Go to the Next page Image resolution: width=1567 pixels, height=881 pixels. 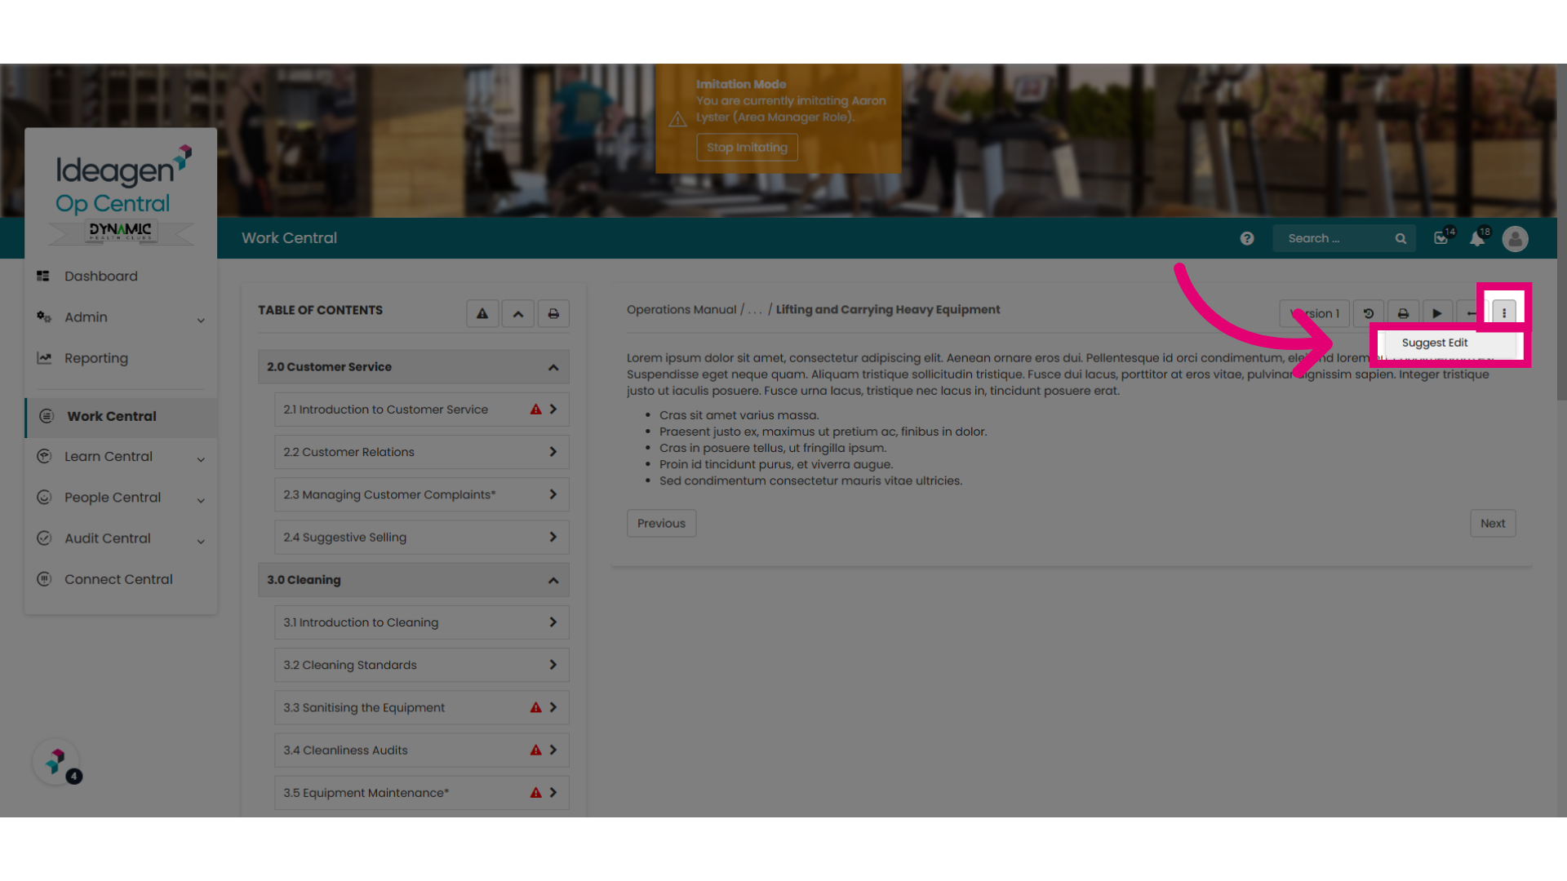point(1493,524)
